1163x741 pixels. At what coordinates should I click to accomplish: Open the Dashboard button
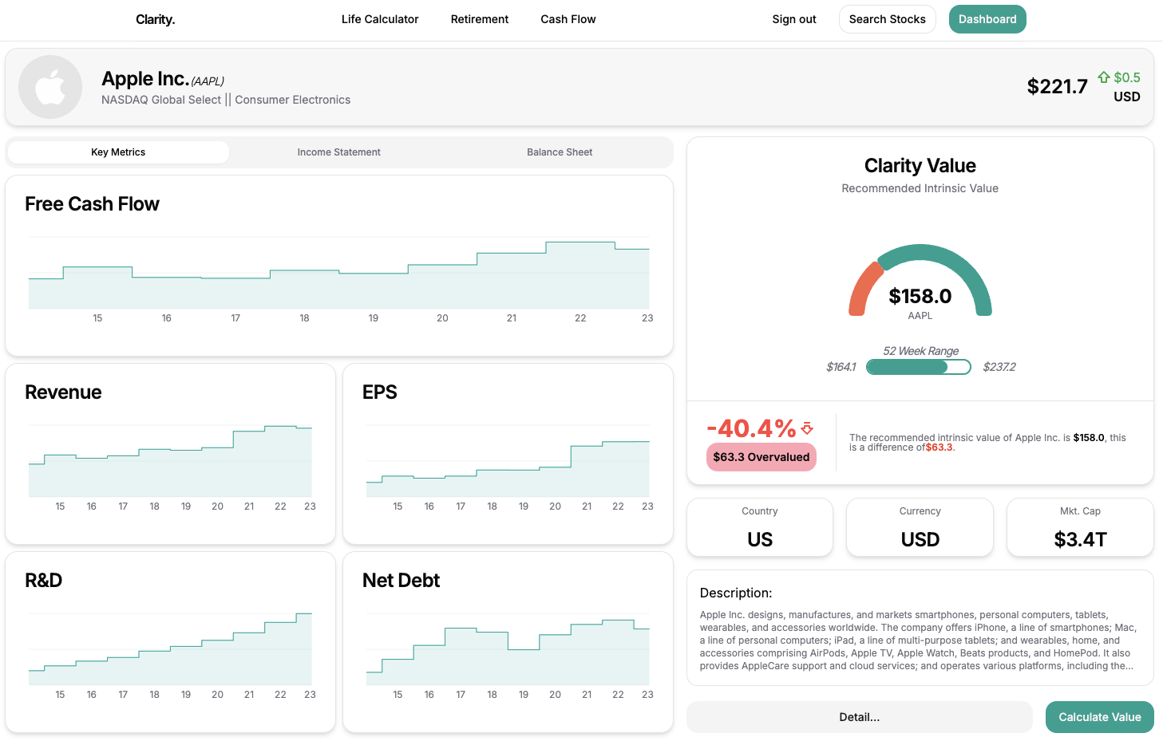tap(987, 19)
